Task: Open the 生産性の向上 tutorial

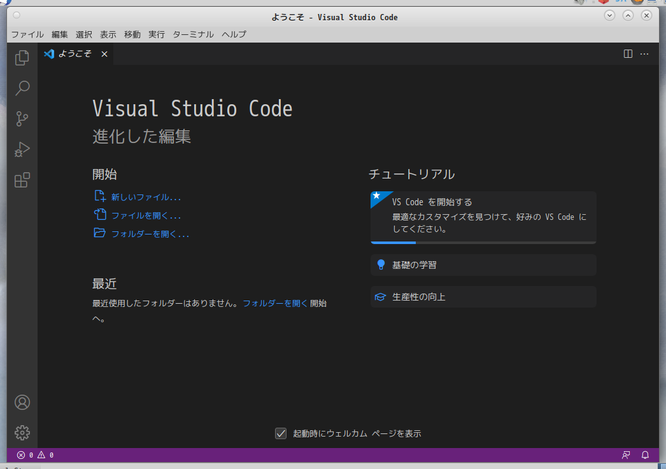Action: tap(483, 297)
